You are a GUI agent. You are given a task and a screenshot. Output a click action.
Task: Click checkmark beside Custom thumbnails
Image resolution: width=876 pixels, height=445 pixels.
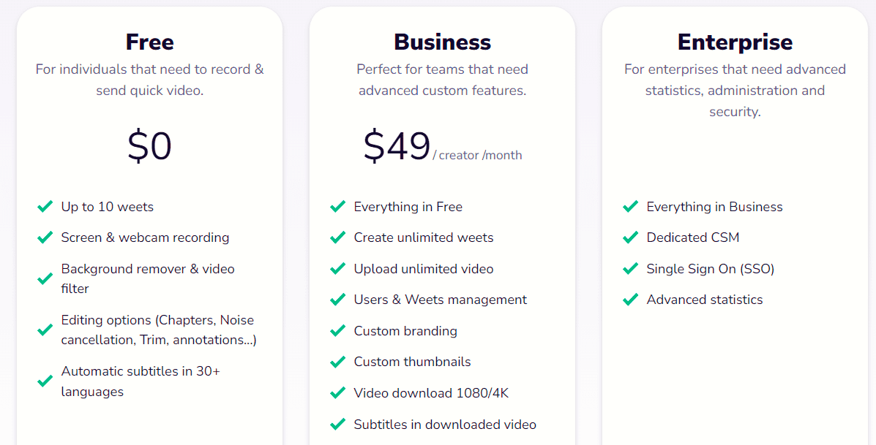338,362
